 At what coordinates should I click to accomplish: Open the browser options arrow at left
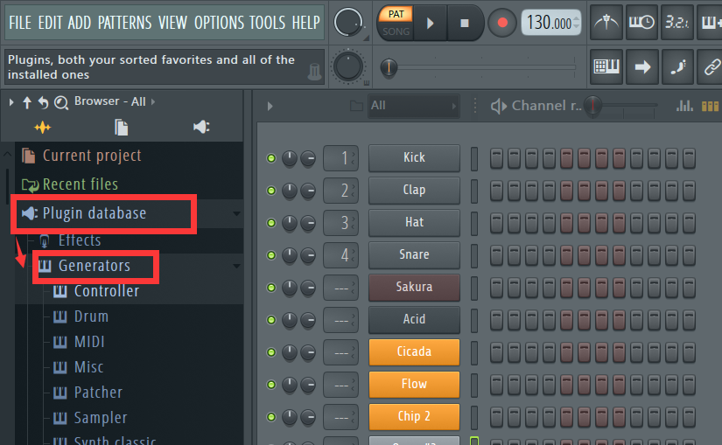[11, 102]
